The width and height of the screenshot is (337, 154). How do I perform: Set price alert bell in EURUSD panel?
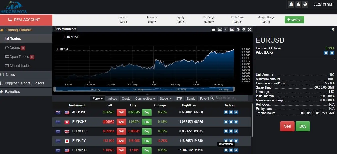click(326, 53)
